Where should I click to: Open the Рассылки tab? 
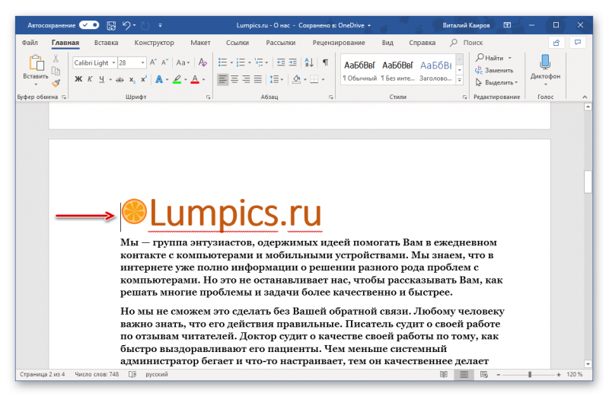click(280, 43)
